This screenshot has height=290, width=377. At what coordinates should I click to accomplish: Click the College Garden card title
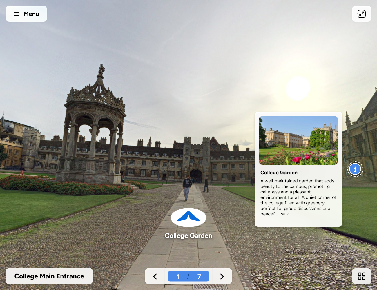tap(279, 172)
